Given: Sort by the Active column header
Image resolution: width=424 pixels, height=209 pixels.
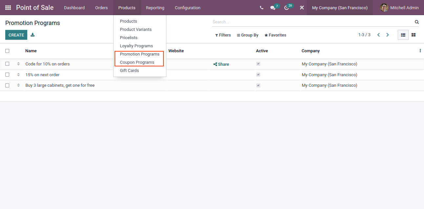Looking at the screenshot, I should (x=262, y=51).
